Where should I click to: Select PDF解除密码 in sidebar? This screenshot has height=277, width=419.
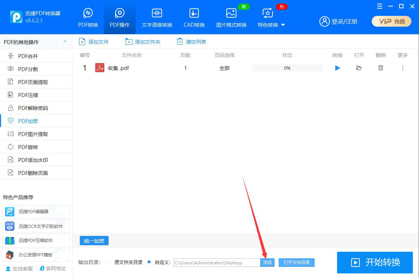tap(36, 108)
